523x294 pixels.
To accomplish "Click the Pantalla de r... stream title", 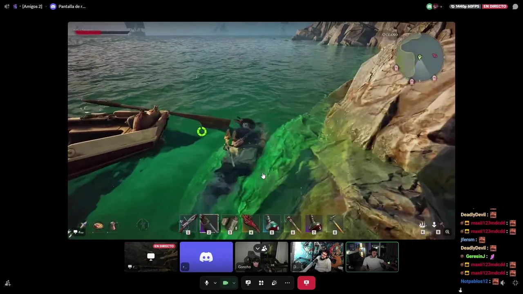I will pyautogui.click(x=72, y=7).
